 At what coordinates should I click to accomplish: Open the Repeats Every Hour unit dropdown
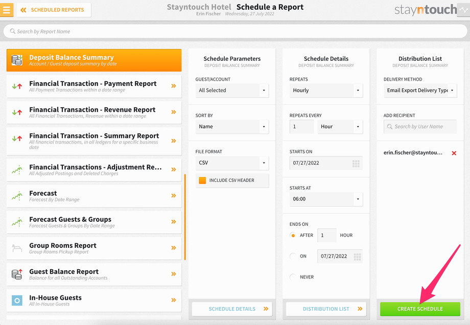pyautogui.click(x=340, y=127)
